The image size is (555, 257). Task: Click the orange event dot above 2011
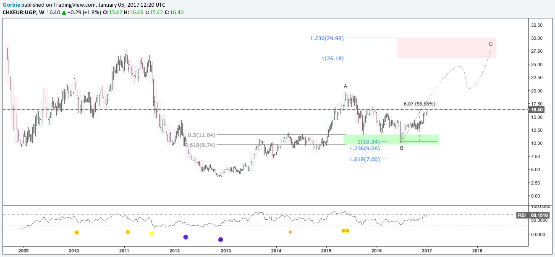click(x=128, y=232)
